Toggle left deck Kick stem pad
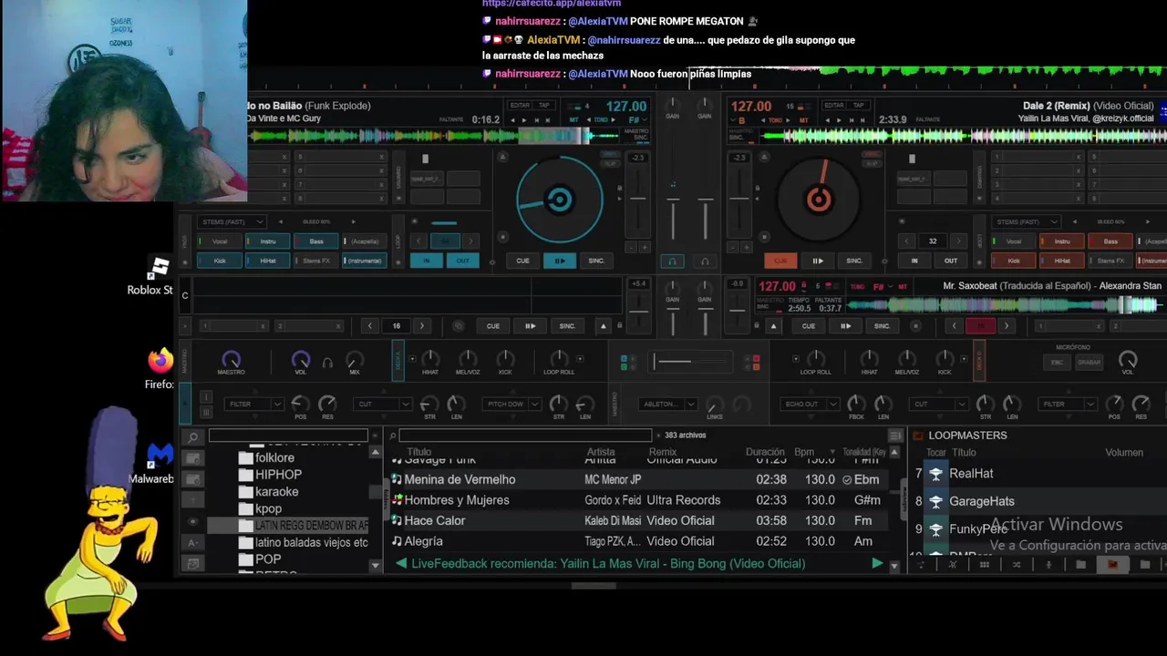 pyautogui.click(x=220, y=261)
